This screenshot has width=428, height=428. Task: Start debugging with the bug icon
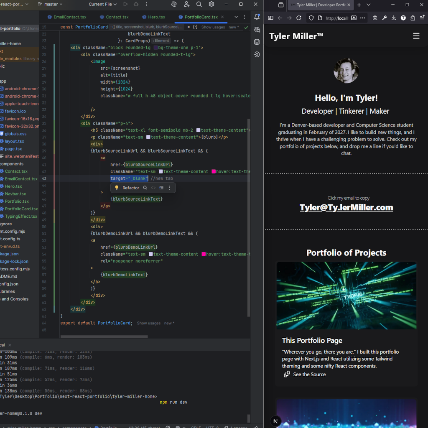click(136, 4)
